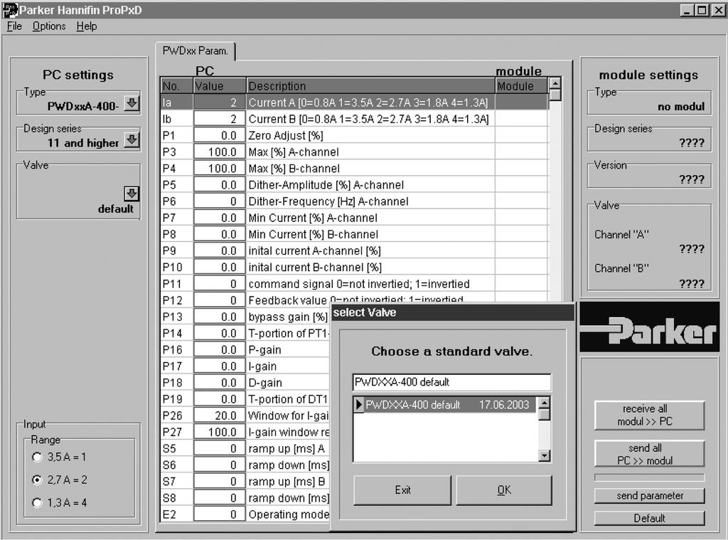Image resolution: width=728 pixels, height=540 pixels.
Task: Open the PC settings Valve dropdown arrow
Action: click(x=132, y=194)
